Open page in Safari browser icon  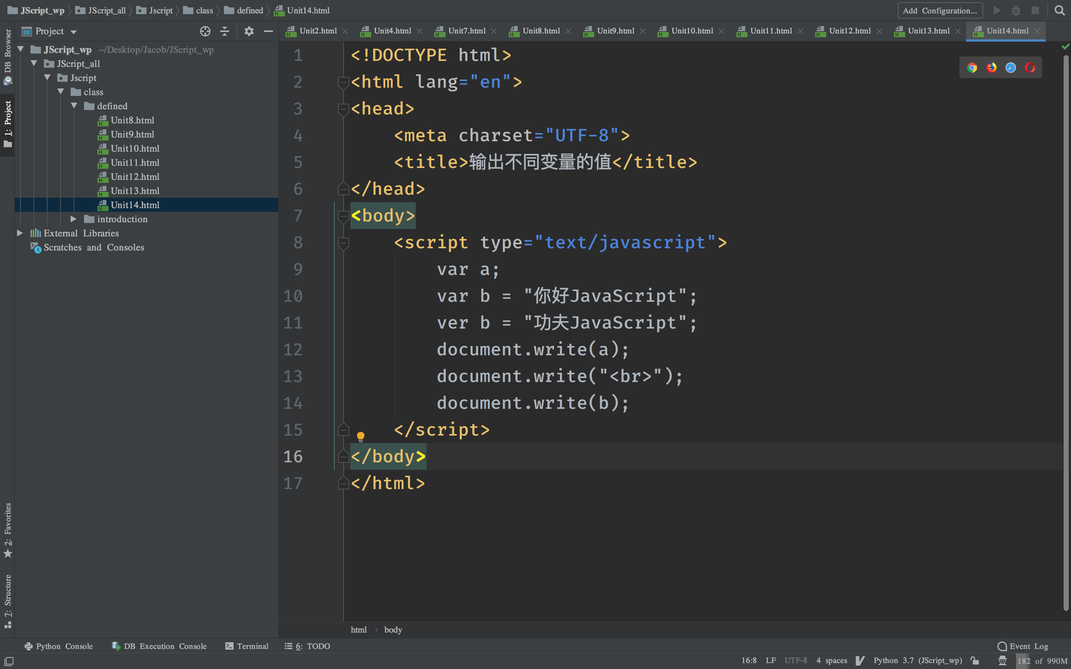[x=1011, y=68]
